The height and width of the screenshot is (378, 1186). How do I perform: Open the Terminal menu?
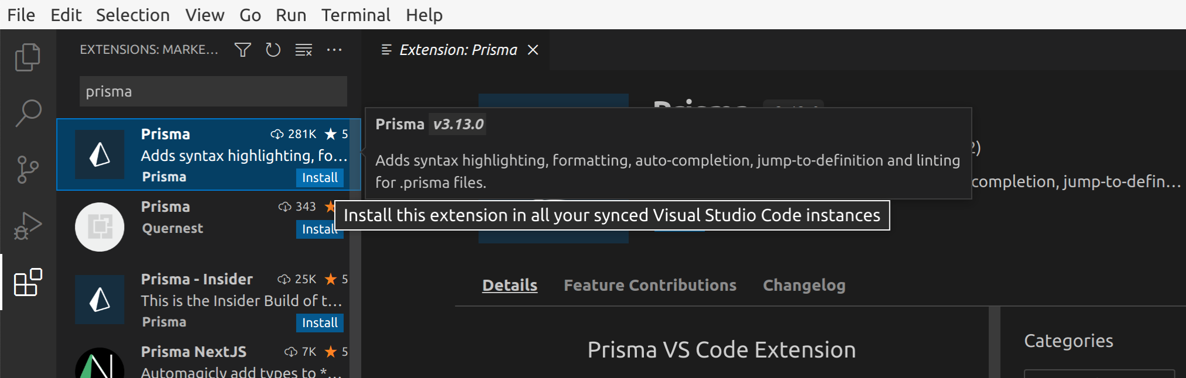pos(355,15)
